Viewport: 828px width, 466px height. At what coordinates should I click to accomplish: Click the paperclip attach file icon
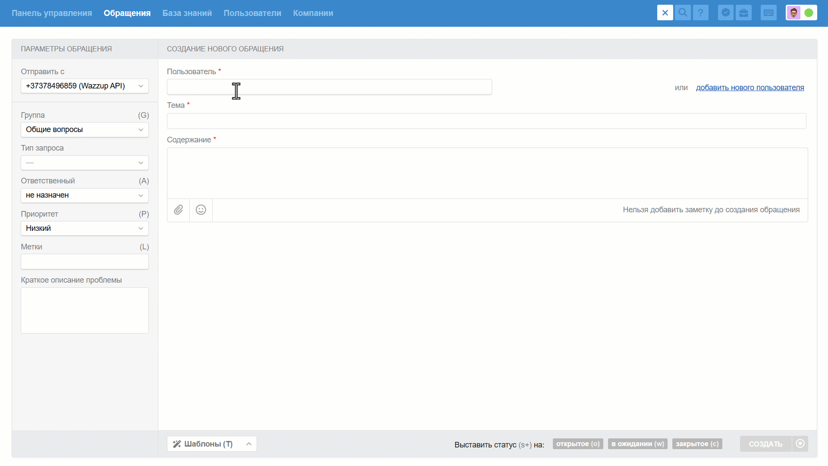tap(179, 210)
